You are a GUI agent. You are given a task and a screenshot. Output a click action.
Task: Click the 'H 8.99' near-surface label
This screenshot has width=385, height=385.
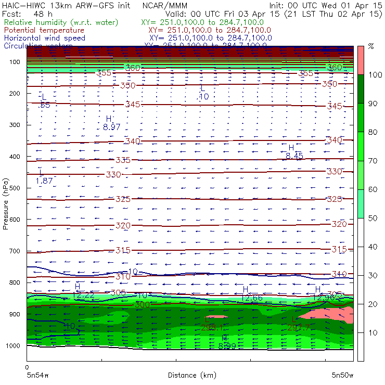click(x=227, y=342)
